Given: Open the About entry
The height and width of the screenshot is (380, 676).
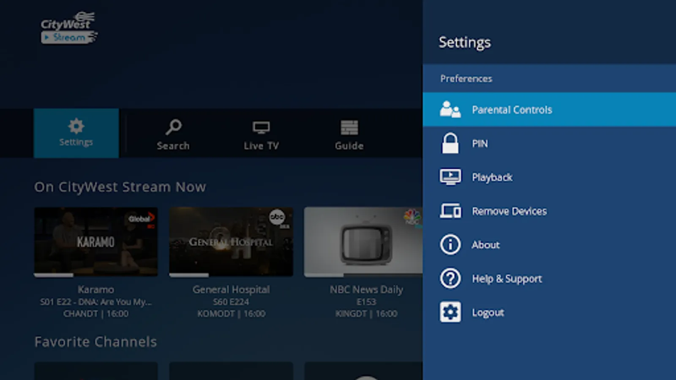Looking at the screenshot, I should (x=549, y=244).
